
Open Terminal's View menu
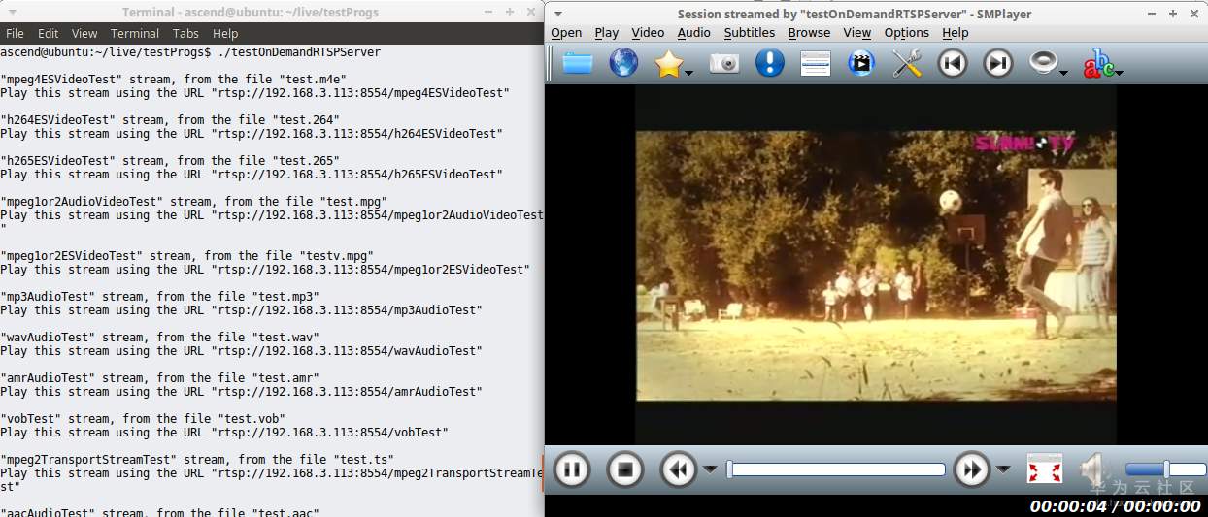point(84,33)
